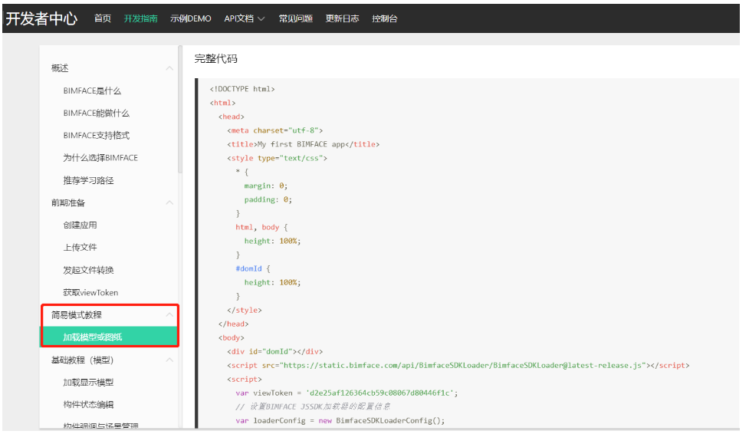Viewport: 749px width, 434px height.
Task: Open 更新日志 from the top bar
Action: 342,18
